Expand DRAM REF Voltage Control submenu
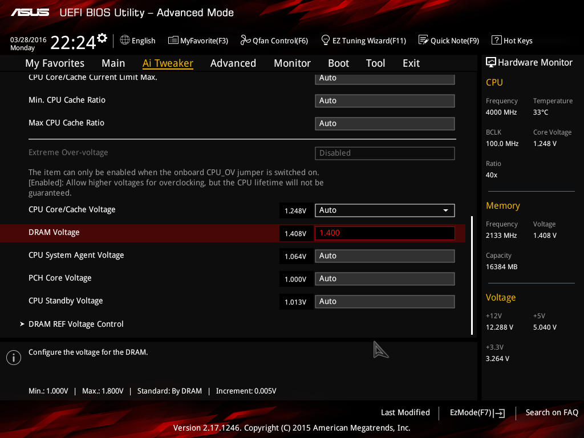 pyautogui.click(x=76, y=324)
